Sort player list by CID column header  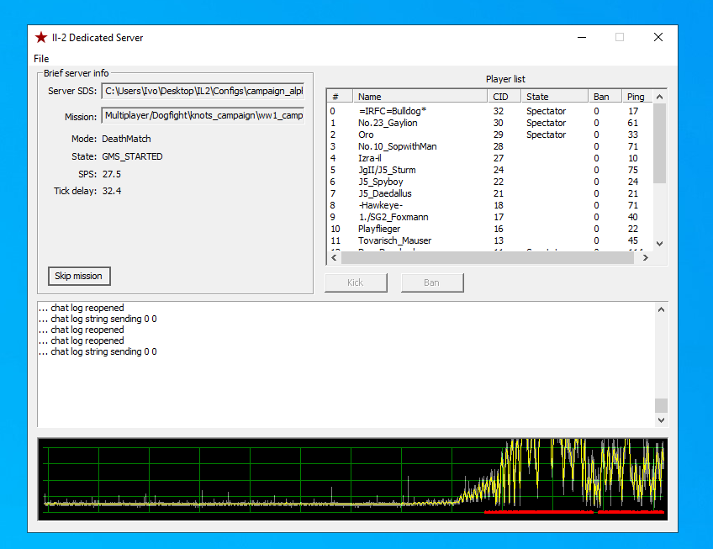[504, 97]
